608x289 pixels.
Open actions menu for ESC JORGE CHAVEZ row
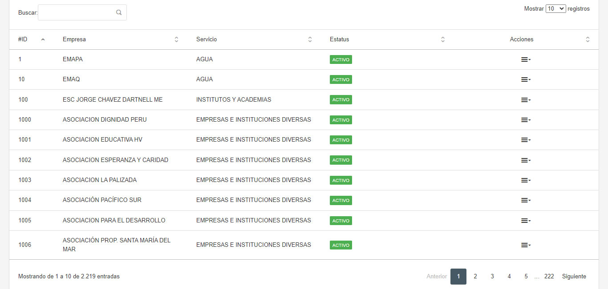pyautogui.click(x=526, y=100)
